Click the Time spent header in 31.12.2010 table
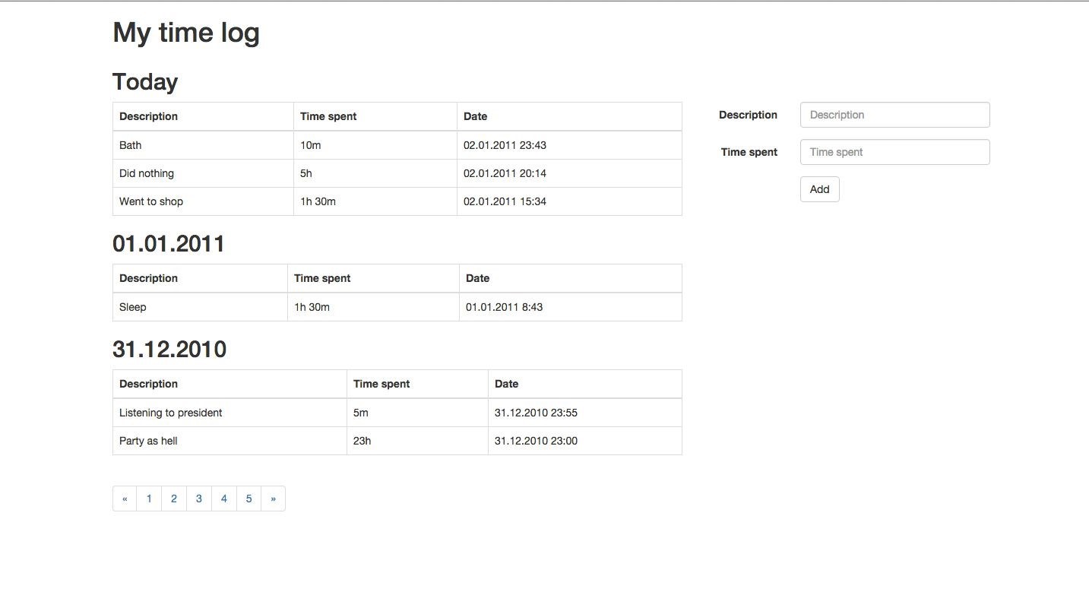The image size is (1089, 611). tap(381, 384)
